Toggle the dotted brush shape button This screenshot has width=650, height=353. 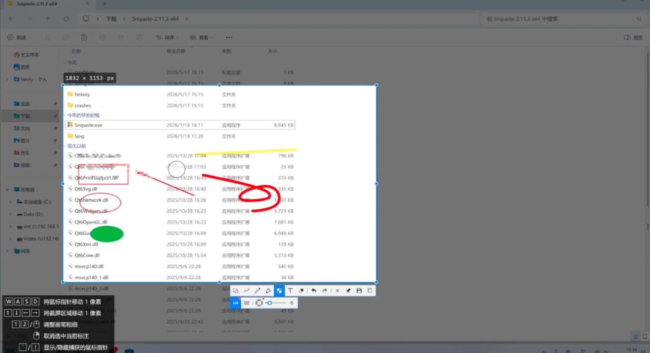click(x=259, y=303)
